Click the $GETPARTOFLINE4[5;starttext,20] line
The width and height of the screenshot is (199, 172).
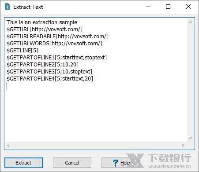[x=50, y=79]
